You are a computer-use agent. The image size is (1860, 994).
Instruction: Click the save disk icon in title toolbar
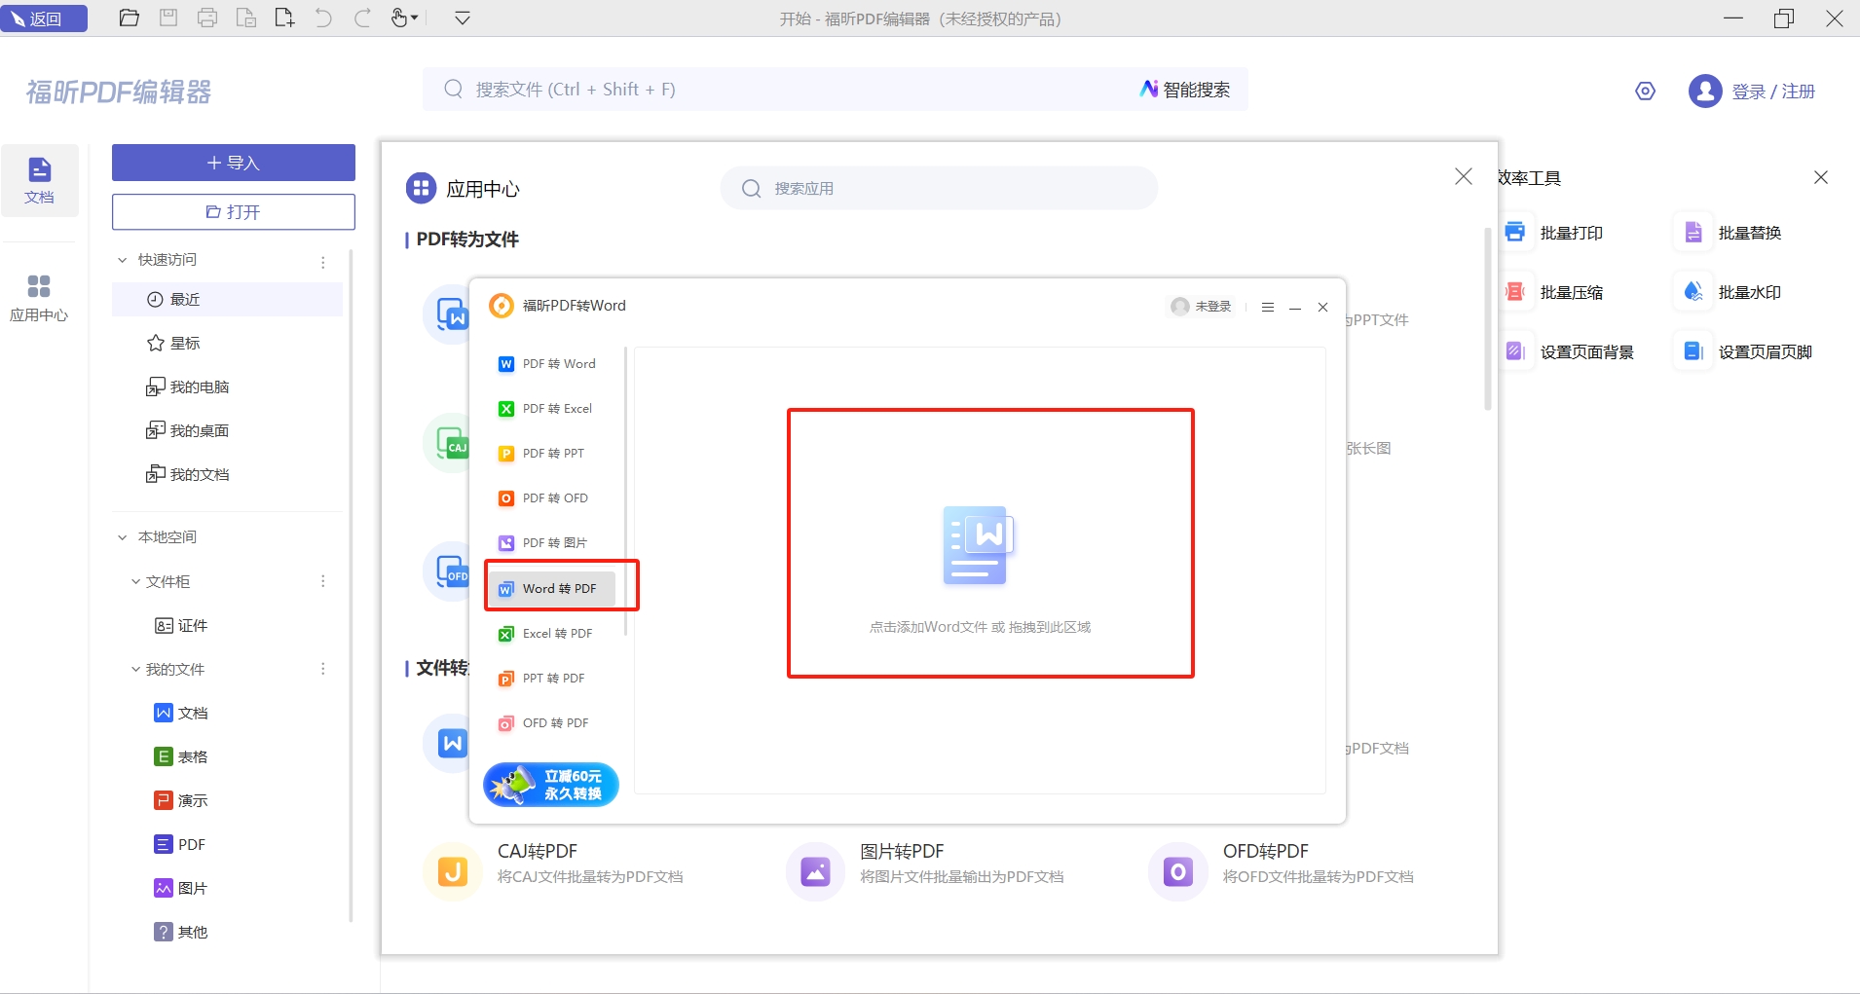click(168, 18)
